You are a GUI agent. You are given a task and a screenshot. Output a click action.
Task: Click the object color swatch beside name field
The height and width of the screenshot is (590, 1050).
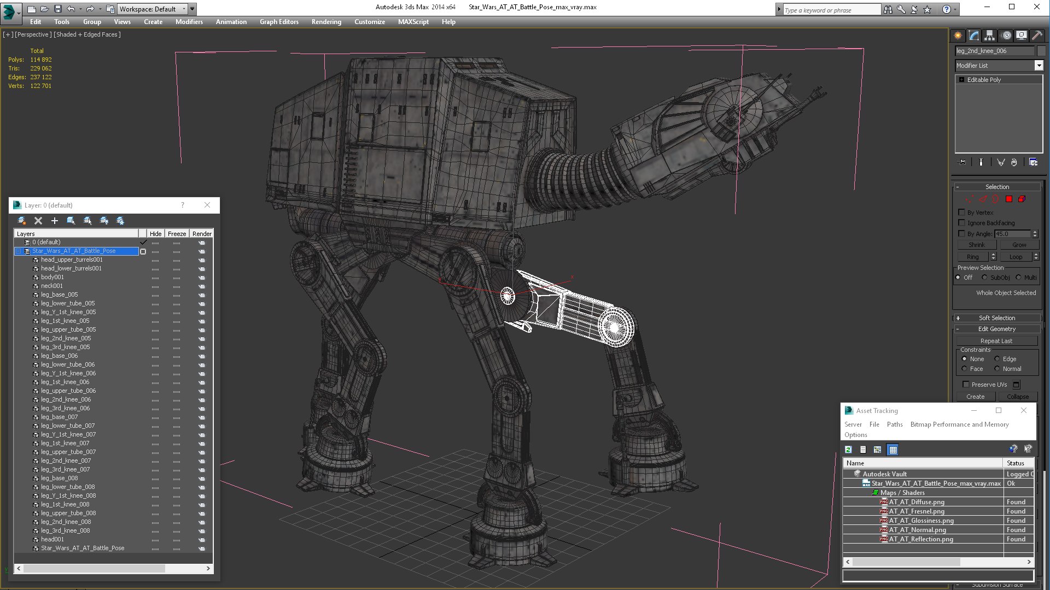click(1041, 51)
